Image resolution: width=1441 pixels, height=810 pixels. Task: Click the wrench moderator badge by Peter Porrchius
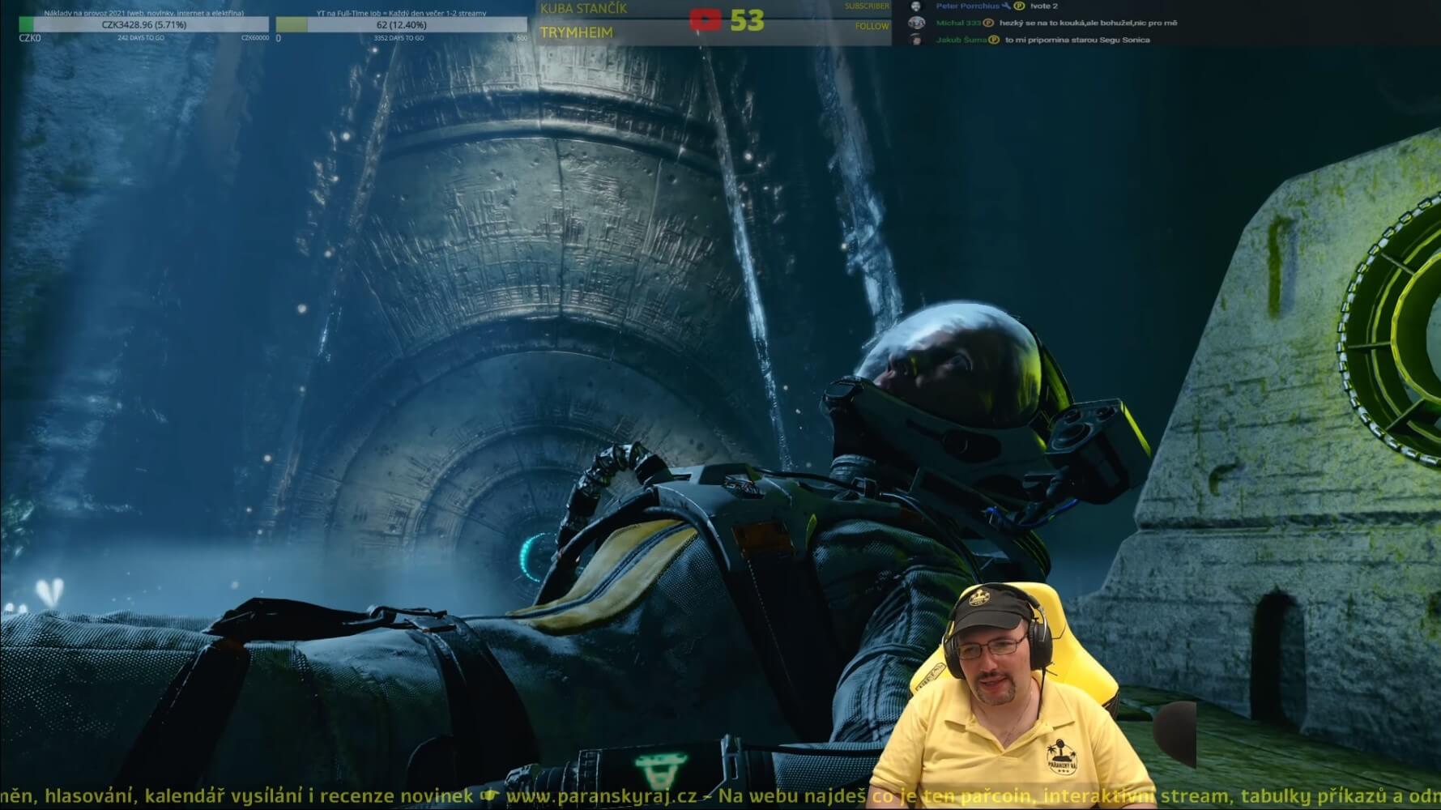click(1006, 6)
